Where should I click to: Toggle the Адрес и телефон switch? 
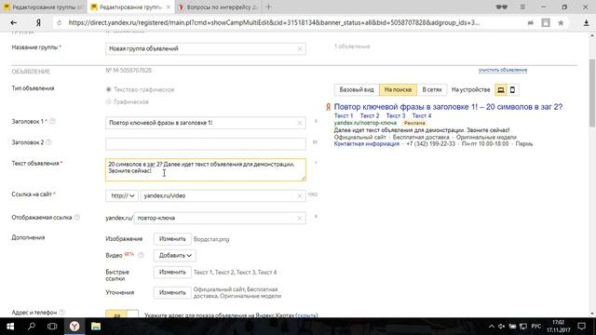pos(122,315)
